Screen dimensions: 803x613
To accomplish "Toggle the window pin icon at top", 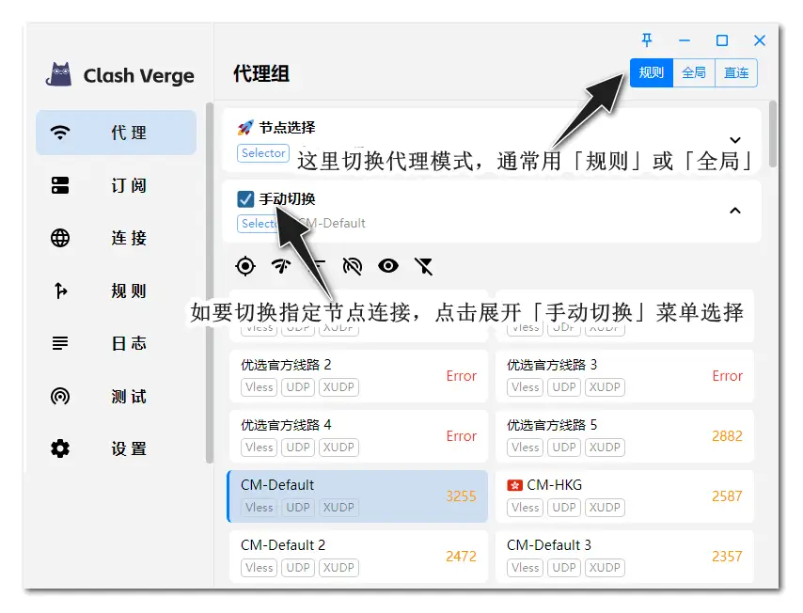I will tap(646, 40).
